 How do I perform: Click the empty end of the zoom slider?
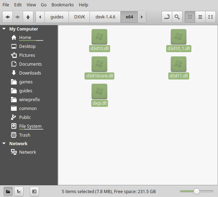click(x=206, y=191)
